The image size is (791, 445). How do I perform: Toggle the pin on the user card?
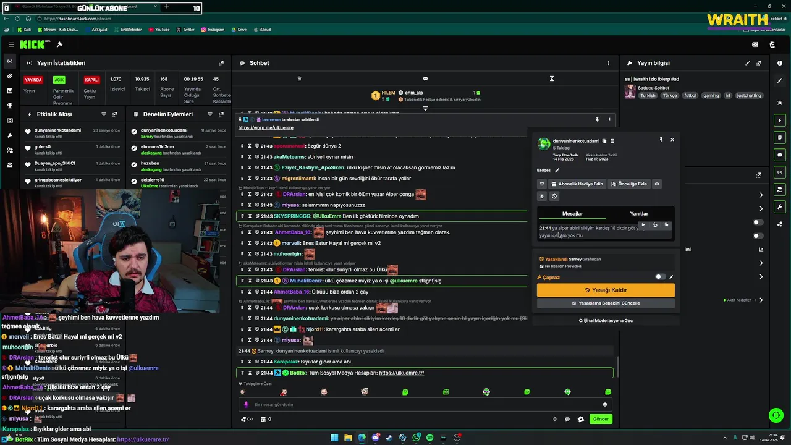(x=661, y=140)
